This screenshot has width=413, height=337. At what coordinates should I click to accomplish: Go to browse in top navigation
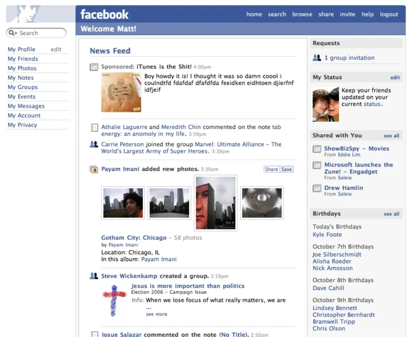click(302, 14)
